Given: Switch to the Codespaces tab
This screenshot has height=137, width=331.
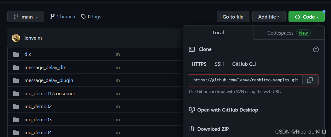Looking at the screenshot, I should pos(289,33).
